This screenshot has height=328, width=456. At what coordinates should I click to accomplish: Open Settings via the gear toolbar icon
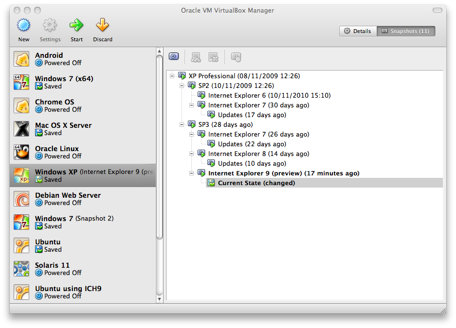click(50, 25)
